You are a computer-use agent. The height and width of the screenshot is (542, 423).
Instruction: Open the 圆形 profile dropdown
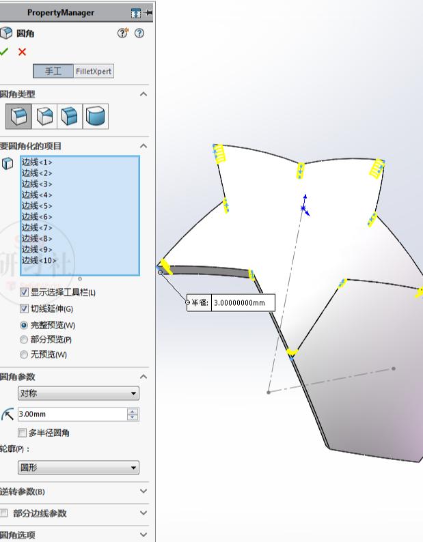coord(79,468)
